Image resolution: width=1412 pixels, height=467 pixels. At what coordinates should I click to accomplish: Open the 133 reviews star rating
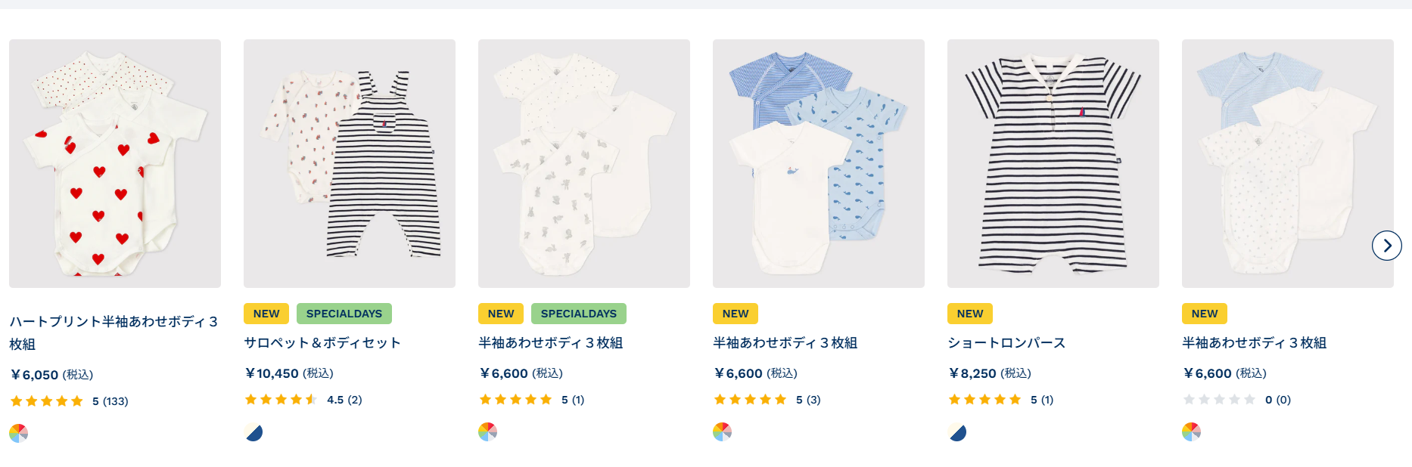pyautogui.click(x=69, y=401)
